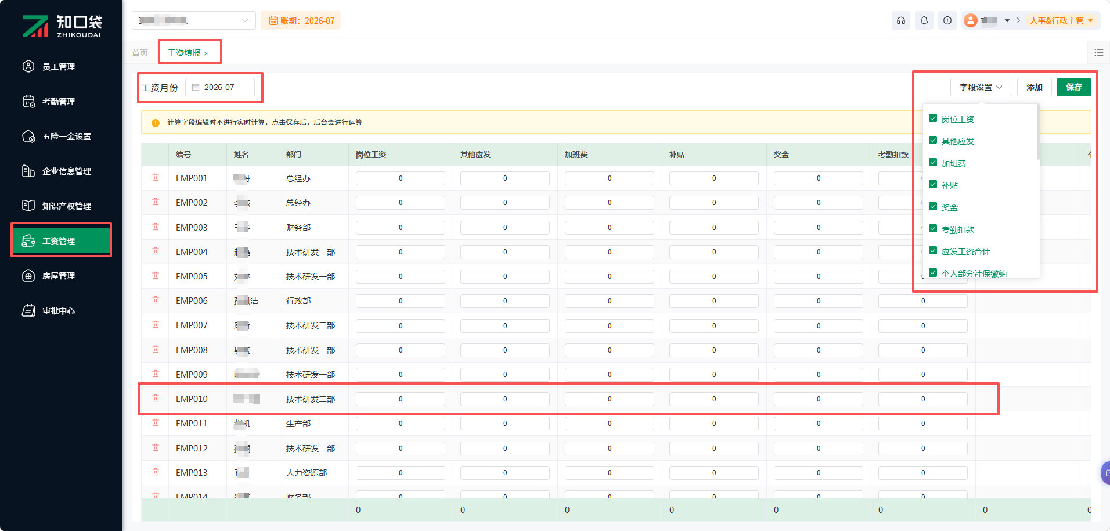Open the 人事&行政主管 role dropdown

1061,21
